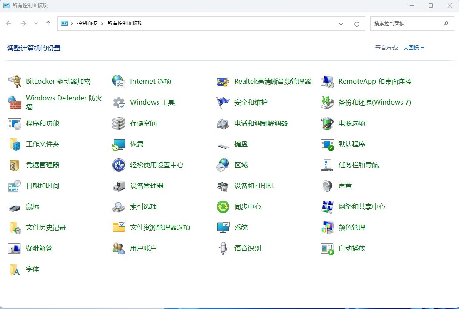Open the 存储空间 drives icon
The height and width of the screenshot is (309, 459).
119,123
